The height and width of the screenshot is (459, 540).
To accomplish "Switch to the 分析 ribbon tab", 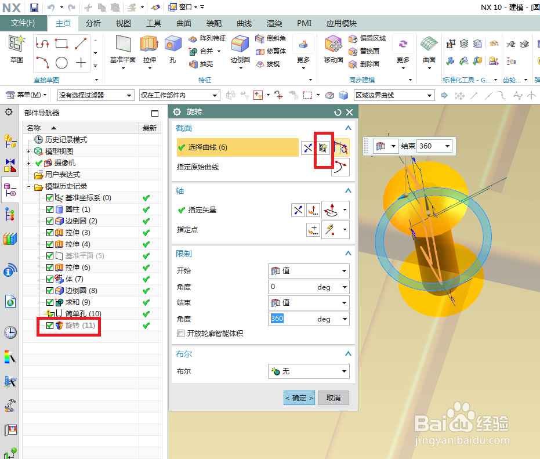I will coord(93,23).
